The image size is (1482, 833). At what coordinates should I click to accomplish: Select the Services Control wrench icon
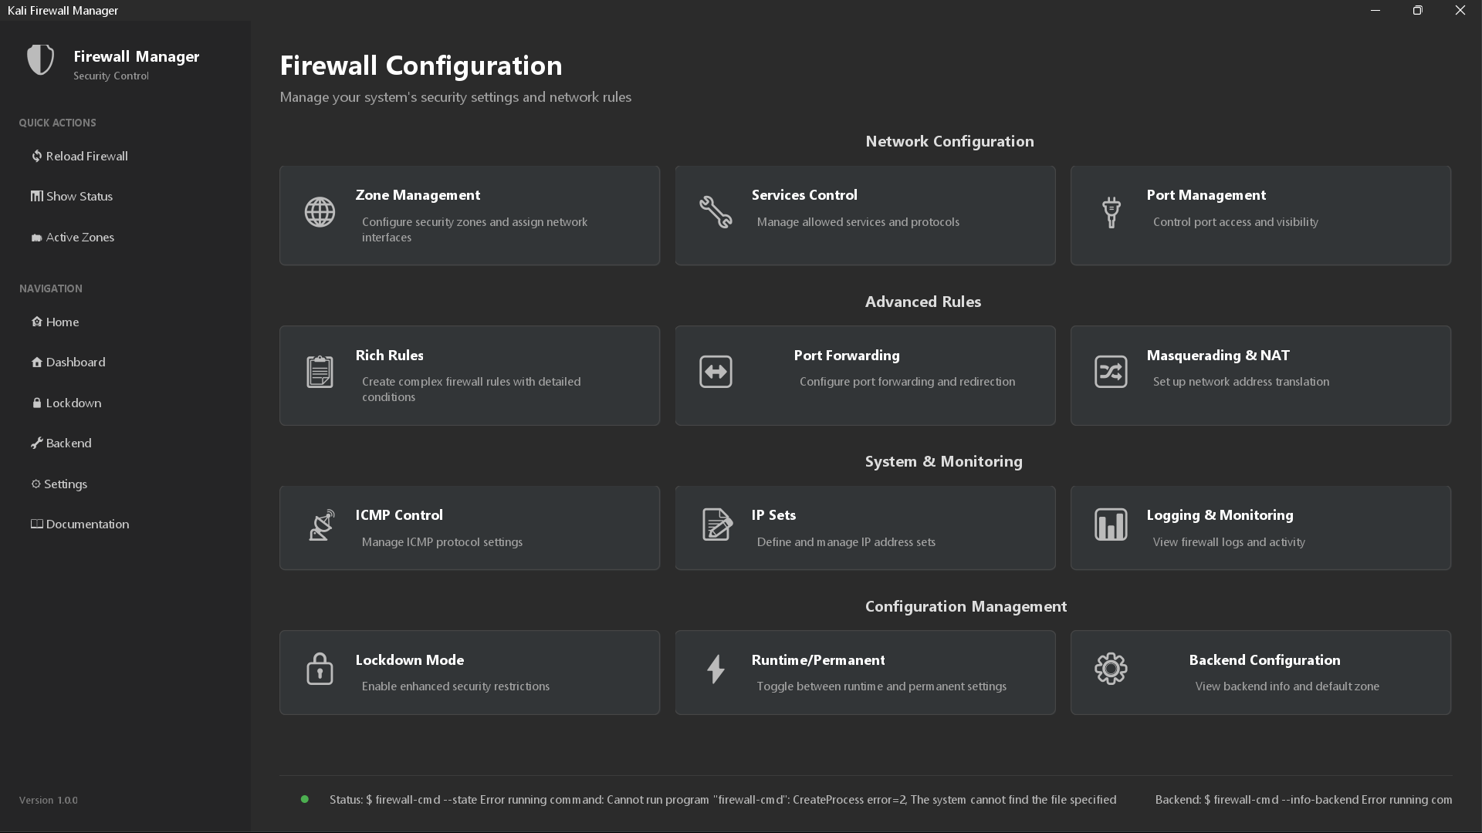(x=716, y=211)
